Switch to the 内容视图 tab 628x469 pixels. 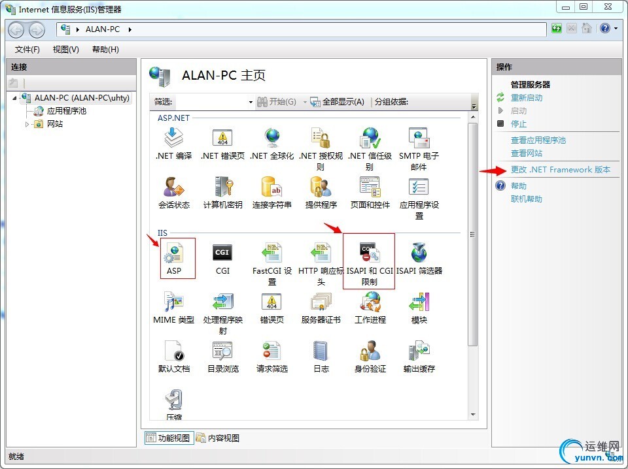pos(218,438)
